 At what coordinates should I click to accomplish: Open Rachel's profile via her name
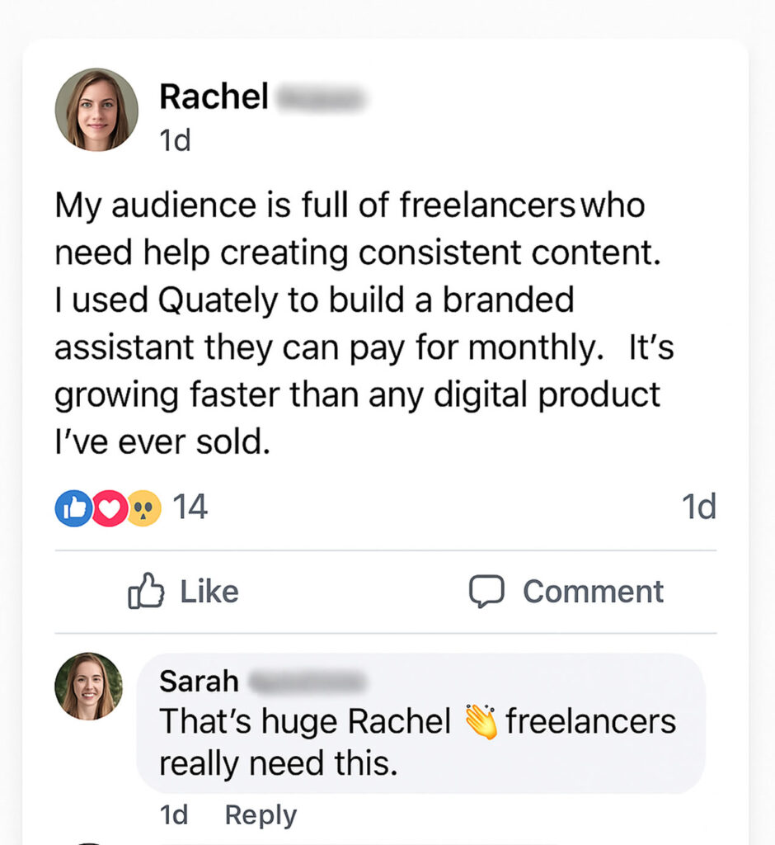[214, 97]
